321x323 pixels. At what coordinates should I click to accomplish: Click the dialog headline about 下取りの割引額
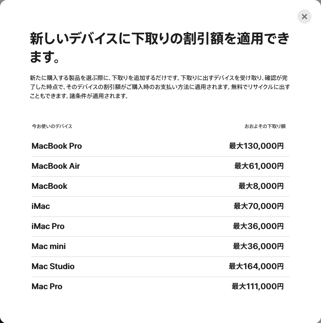[x=160, y=48]
